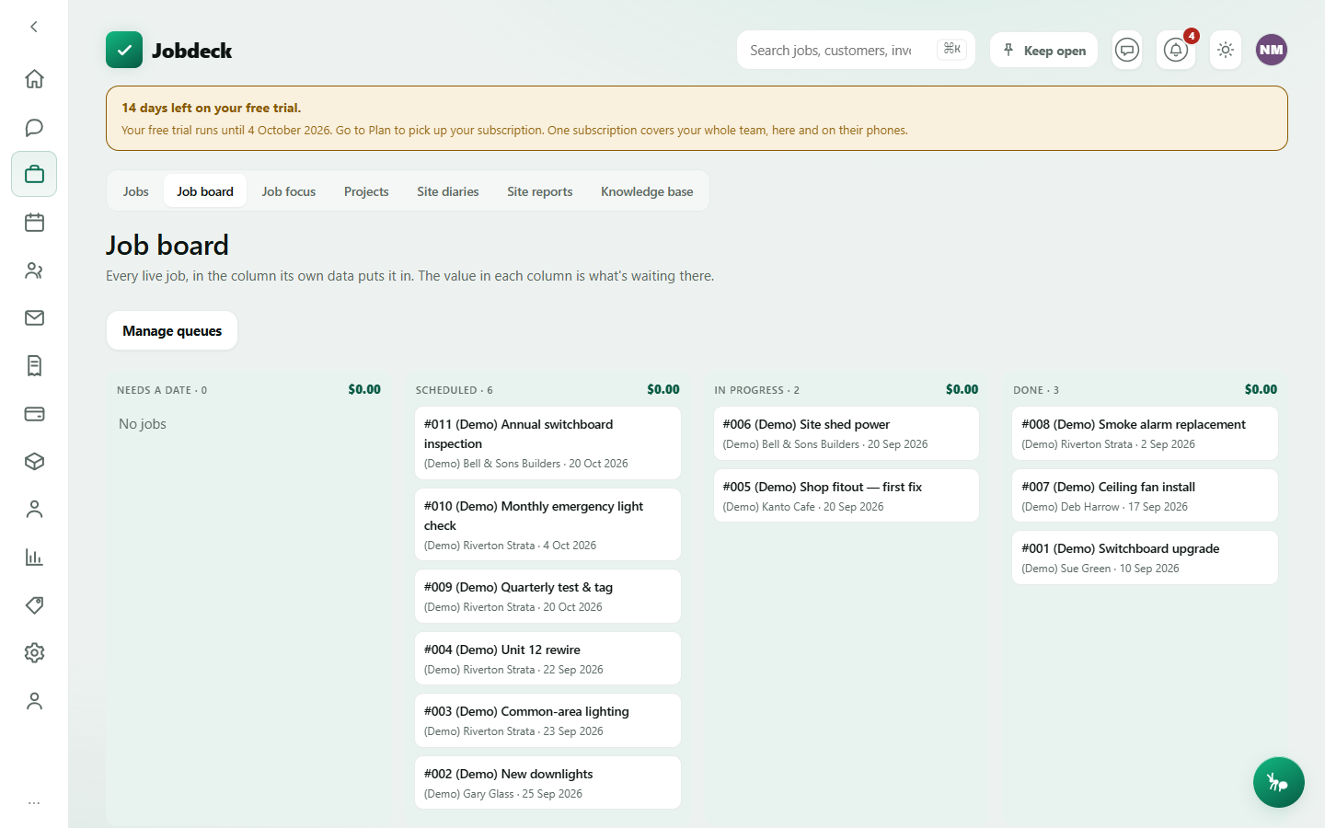1325x828 pixels.
Task: Open job #002 New downlights card
Action: pos(547,783)
